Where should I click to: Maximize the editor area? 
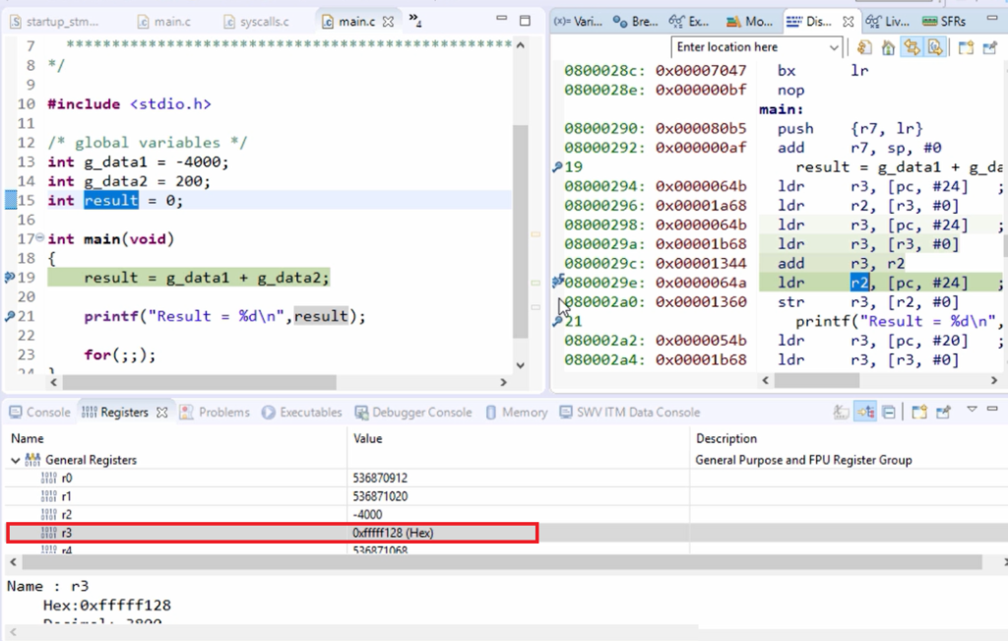(x=526, y=21)
